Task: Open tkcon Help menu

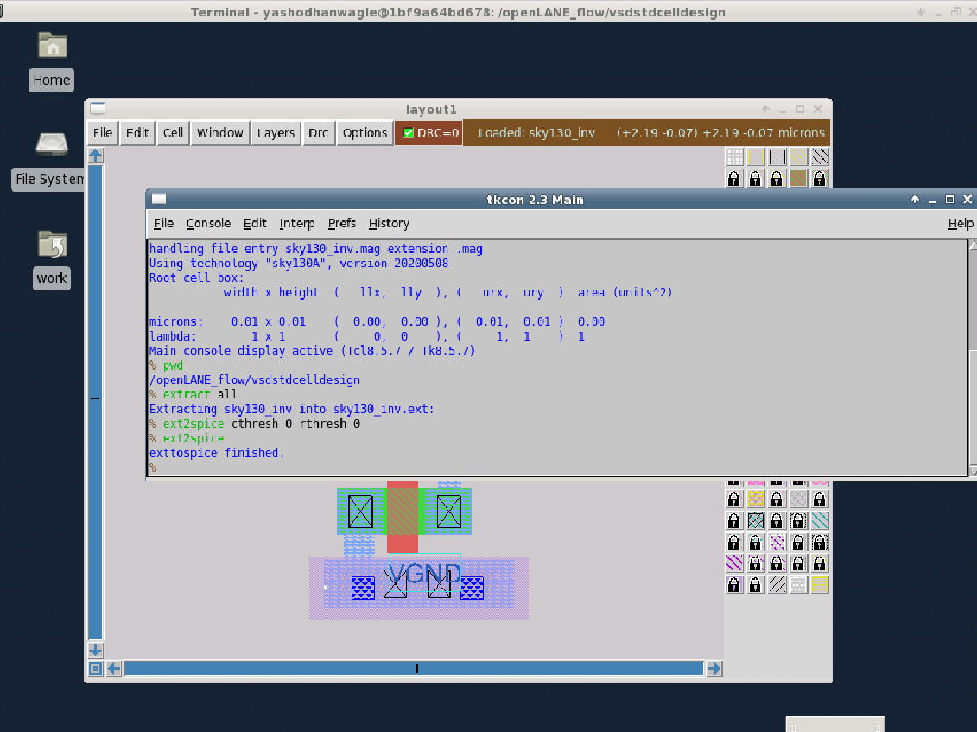Action: (961, 223)
